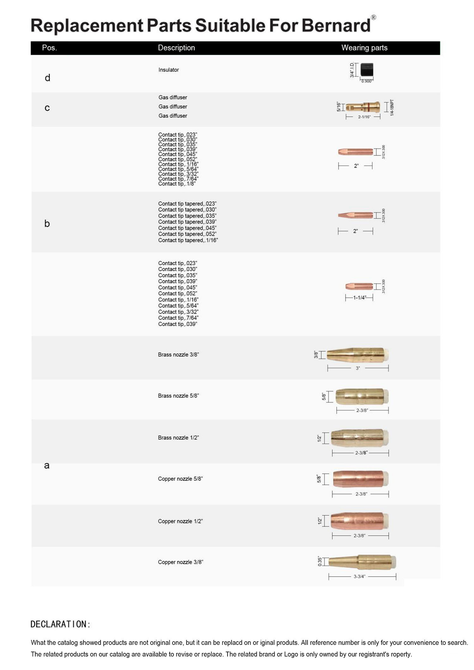Open the Brass nozzle 5/8" product image
Image resolution: width=474 pixels, height=670 pixels.
tap(362, 396)
